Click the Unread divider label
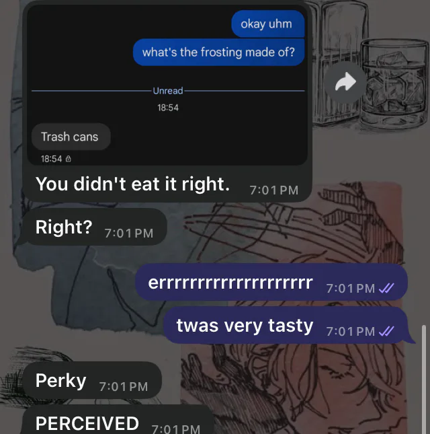Viewport: 430px width, 434px height. pos(168,91)
